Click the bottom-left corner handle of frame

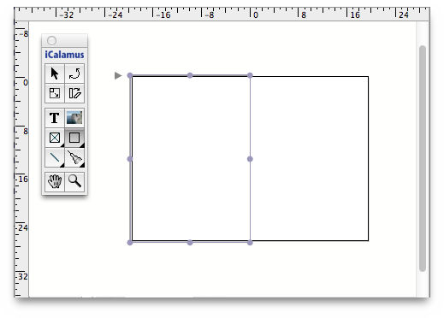tap(130, 243)
